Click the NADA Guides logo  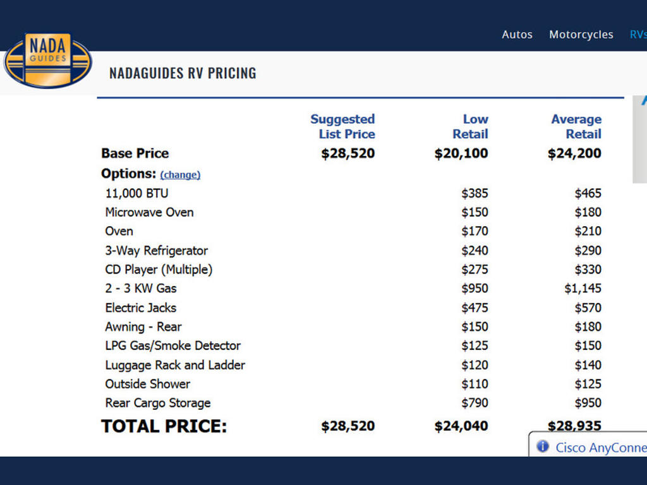(x=48, y=61)
